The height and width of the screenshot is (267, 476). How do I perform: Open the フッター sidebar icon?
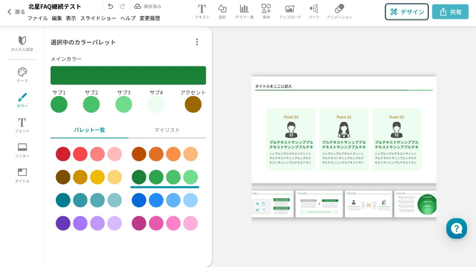pos(22,147)
